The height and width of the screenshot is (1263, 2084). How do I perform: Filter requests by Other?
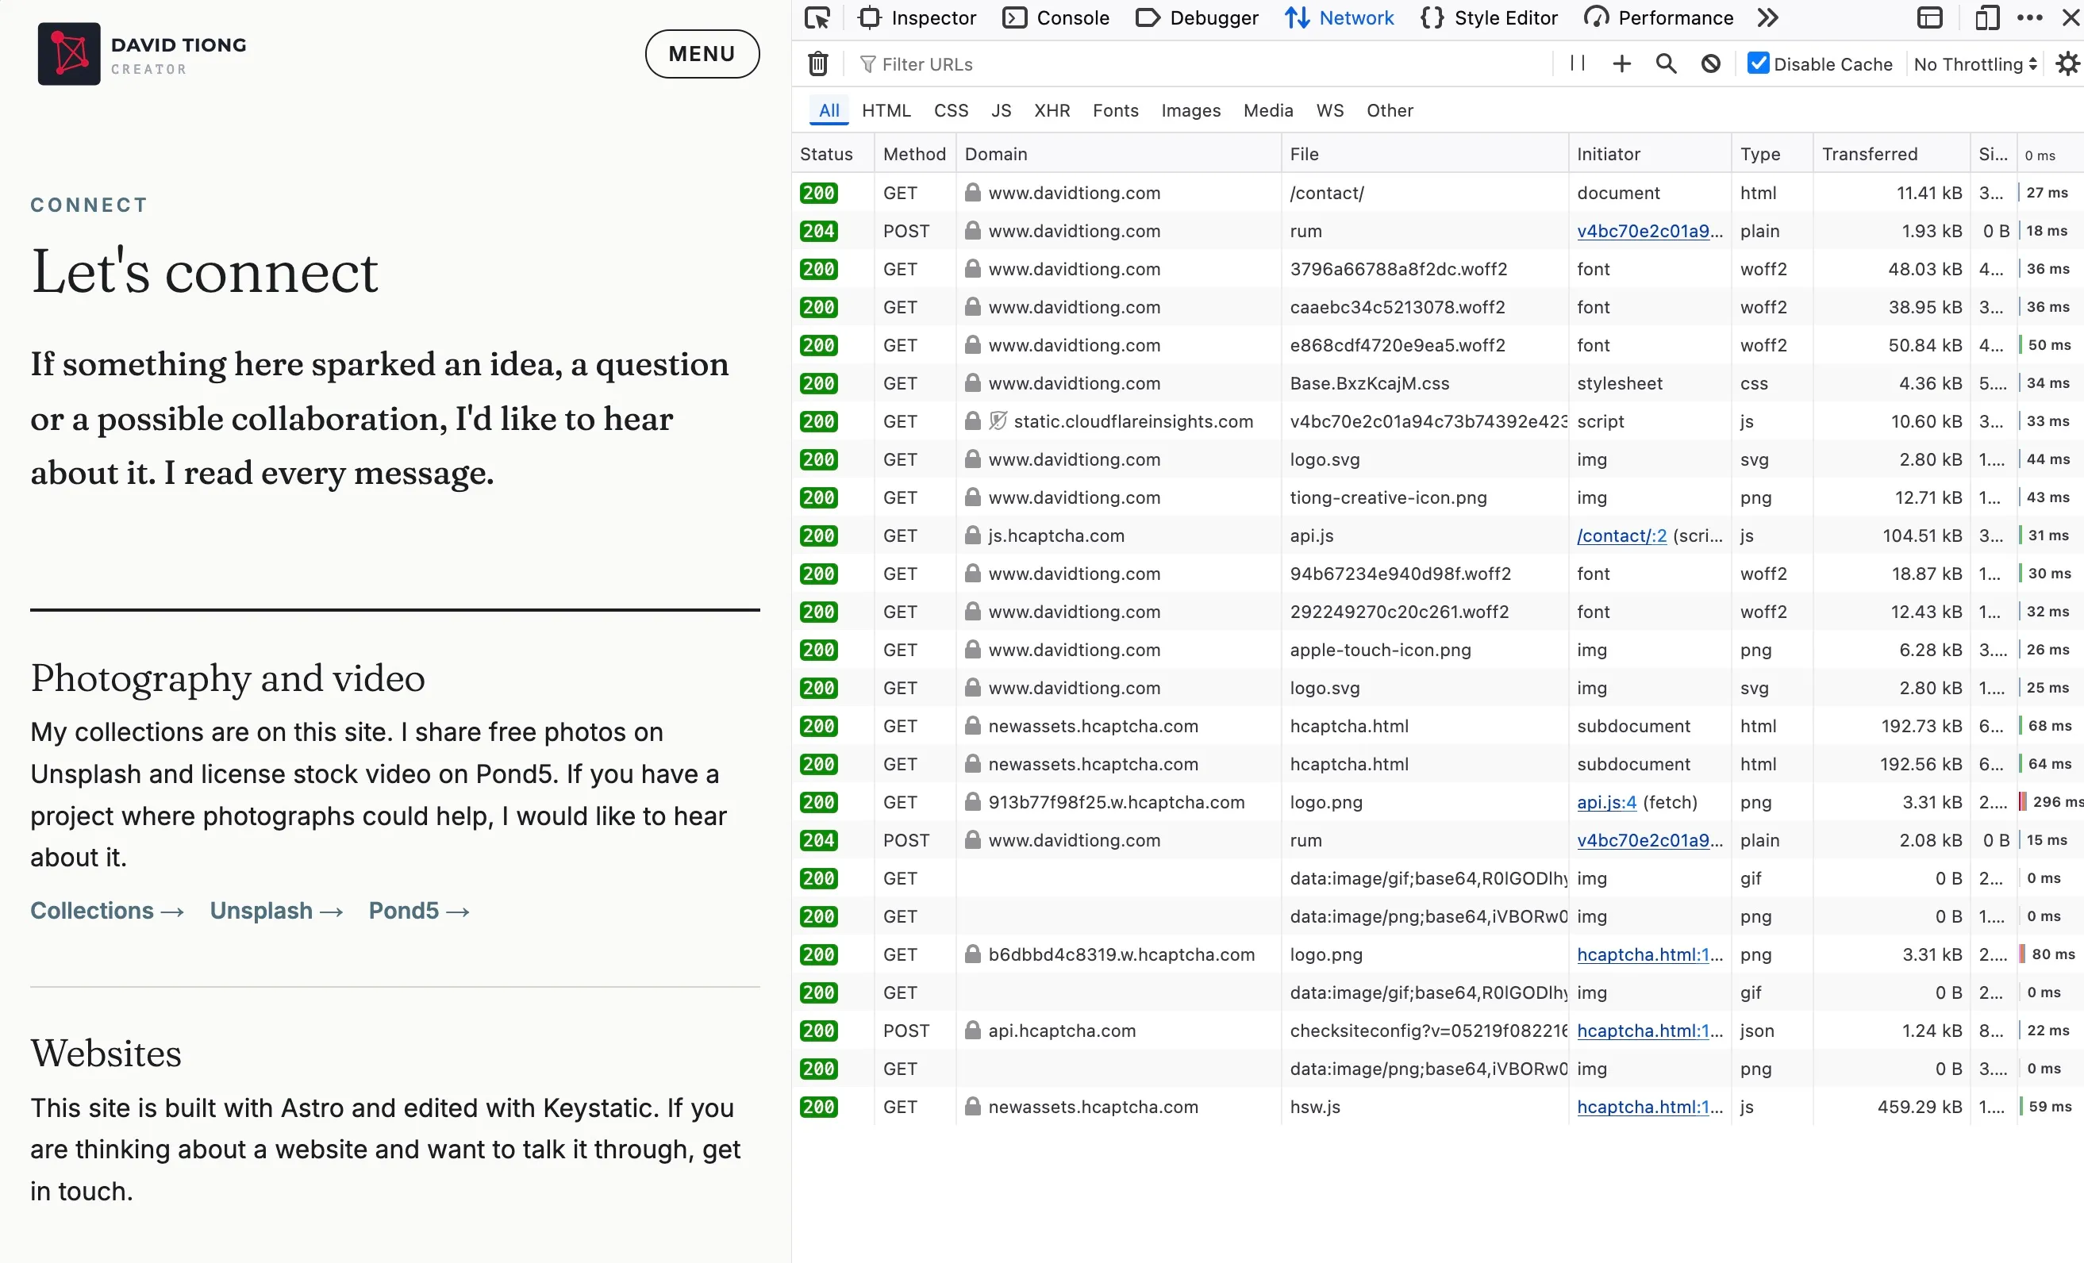tap(1390, 111)
